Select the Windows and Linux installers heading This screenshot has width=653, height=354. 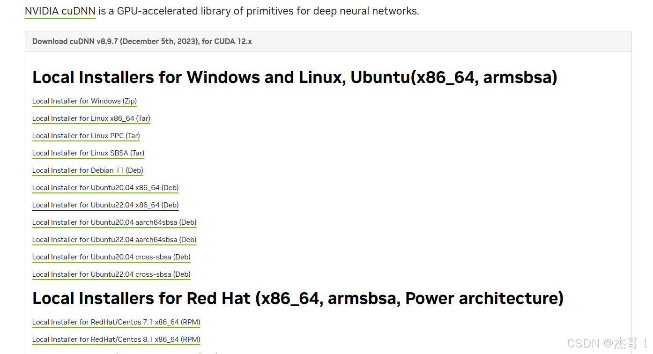tap(294, 77)
